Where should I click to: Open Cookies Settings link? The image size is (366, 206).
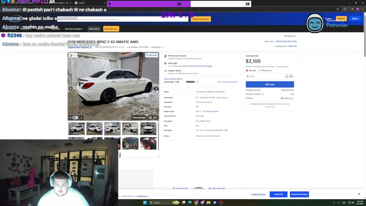click(x=258, y=194)
